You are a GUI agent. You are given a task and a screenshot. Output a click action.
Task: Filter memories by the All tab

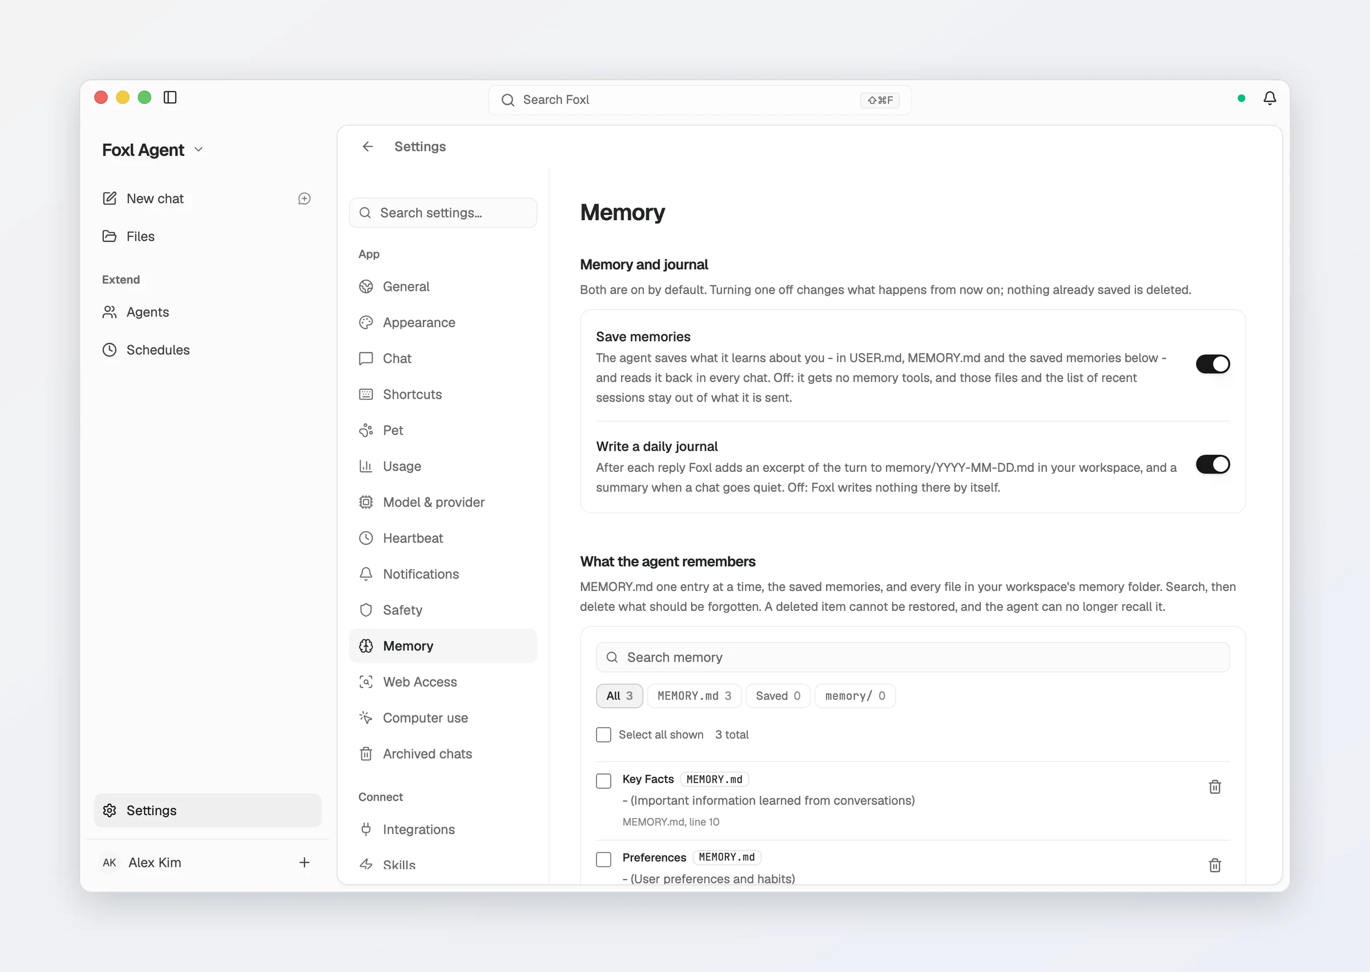pyautogui.click(x=619, y=696)
